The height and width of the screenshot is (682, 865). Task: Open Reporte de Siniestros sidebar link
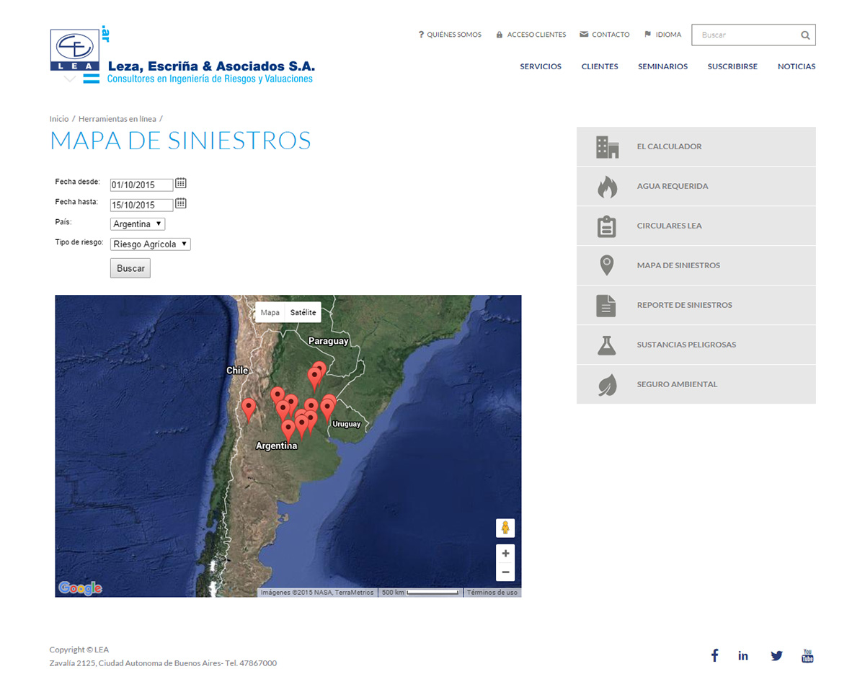[696, 305]
